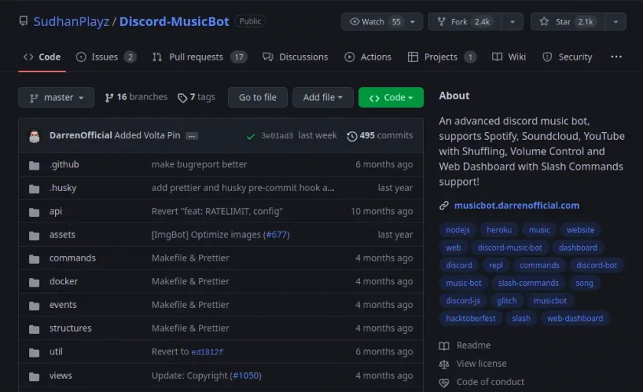Open the SudhanPlayz owner profile link
The height and width of the screenshot is (392, 643).
pyautogui.click(x=71, y=21)
